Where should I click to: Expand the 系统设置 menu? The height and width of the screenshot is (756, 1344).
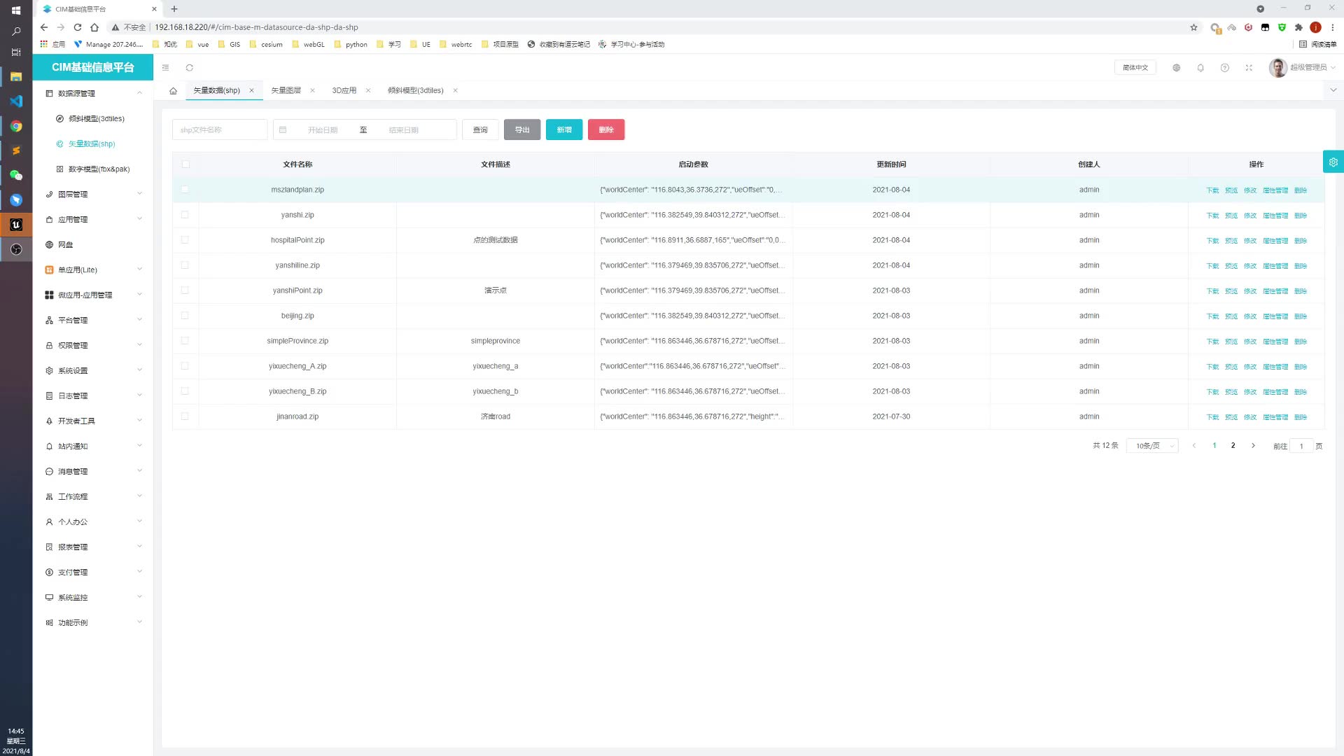tap(93, 370)
